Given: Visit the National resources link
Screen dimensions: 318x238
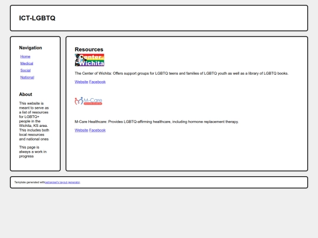Looking at the screenshot, I should [x=27, y=78].
